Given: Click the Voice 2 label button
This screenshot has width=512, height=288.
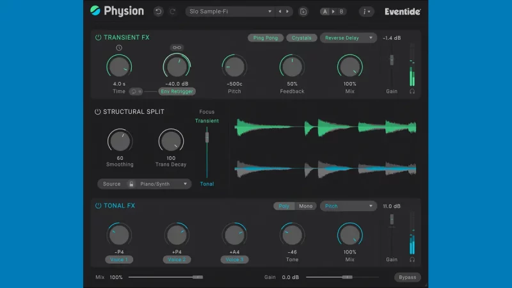Looking at the screenshot, I should pyautogui.click(x=177, y=259).
